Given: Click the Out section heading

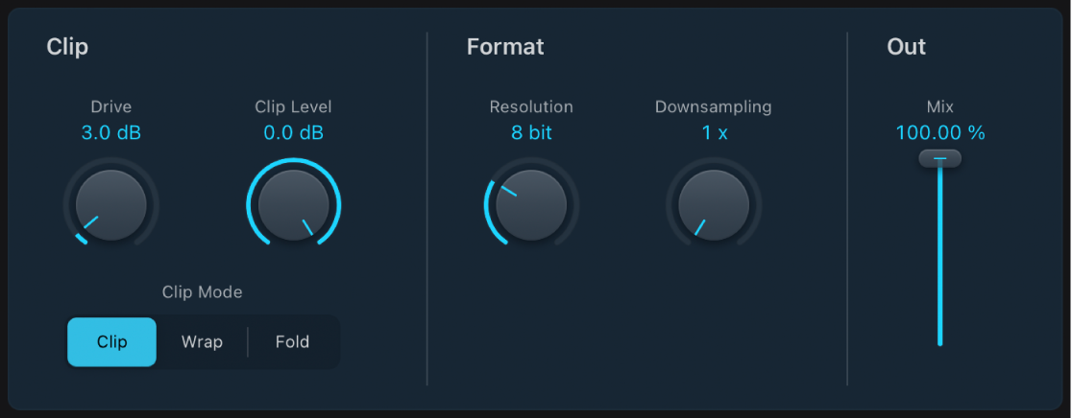Looking at the screenshot, I should click(x=906, y=46).
